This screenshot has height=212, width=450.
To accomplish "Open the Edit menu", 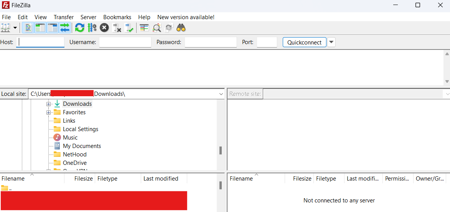I will click(x=23, y=17).
